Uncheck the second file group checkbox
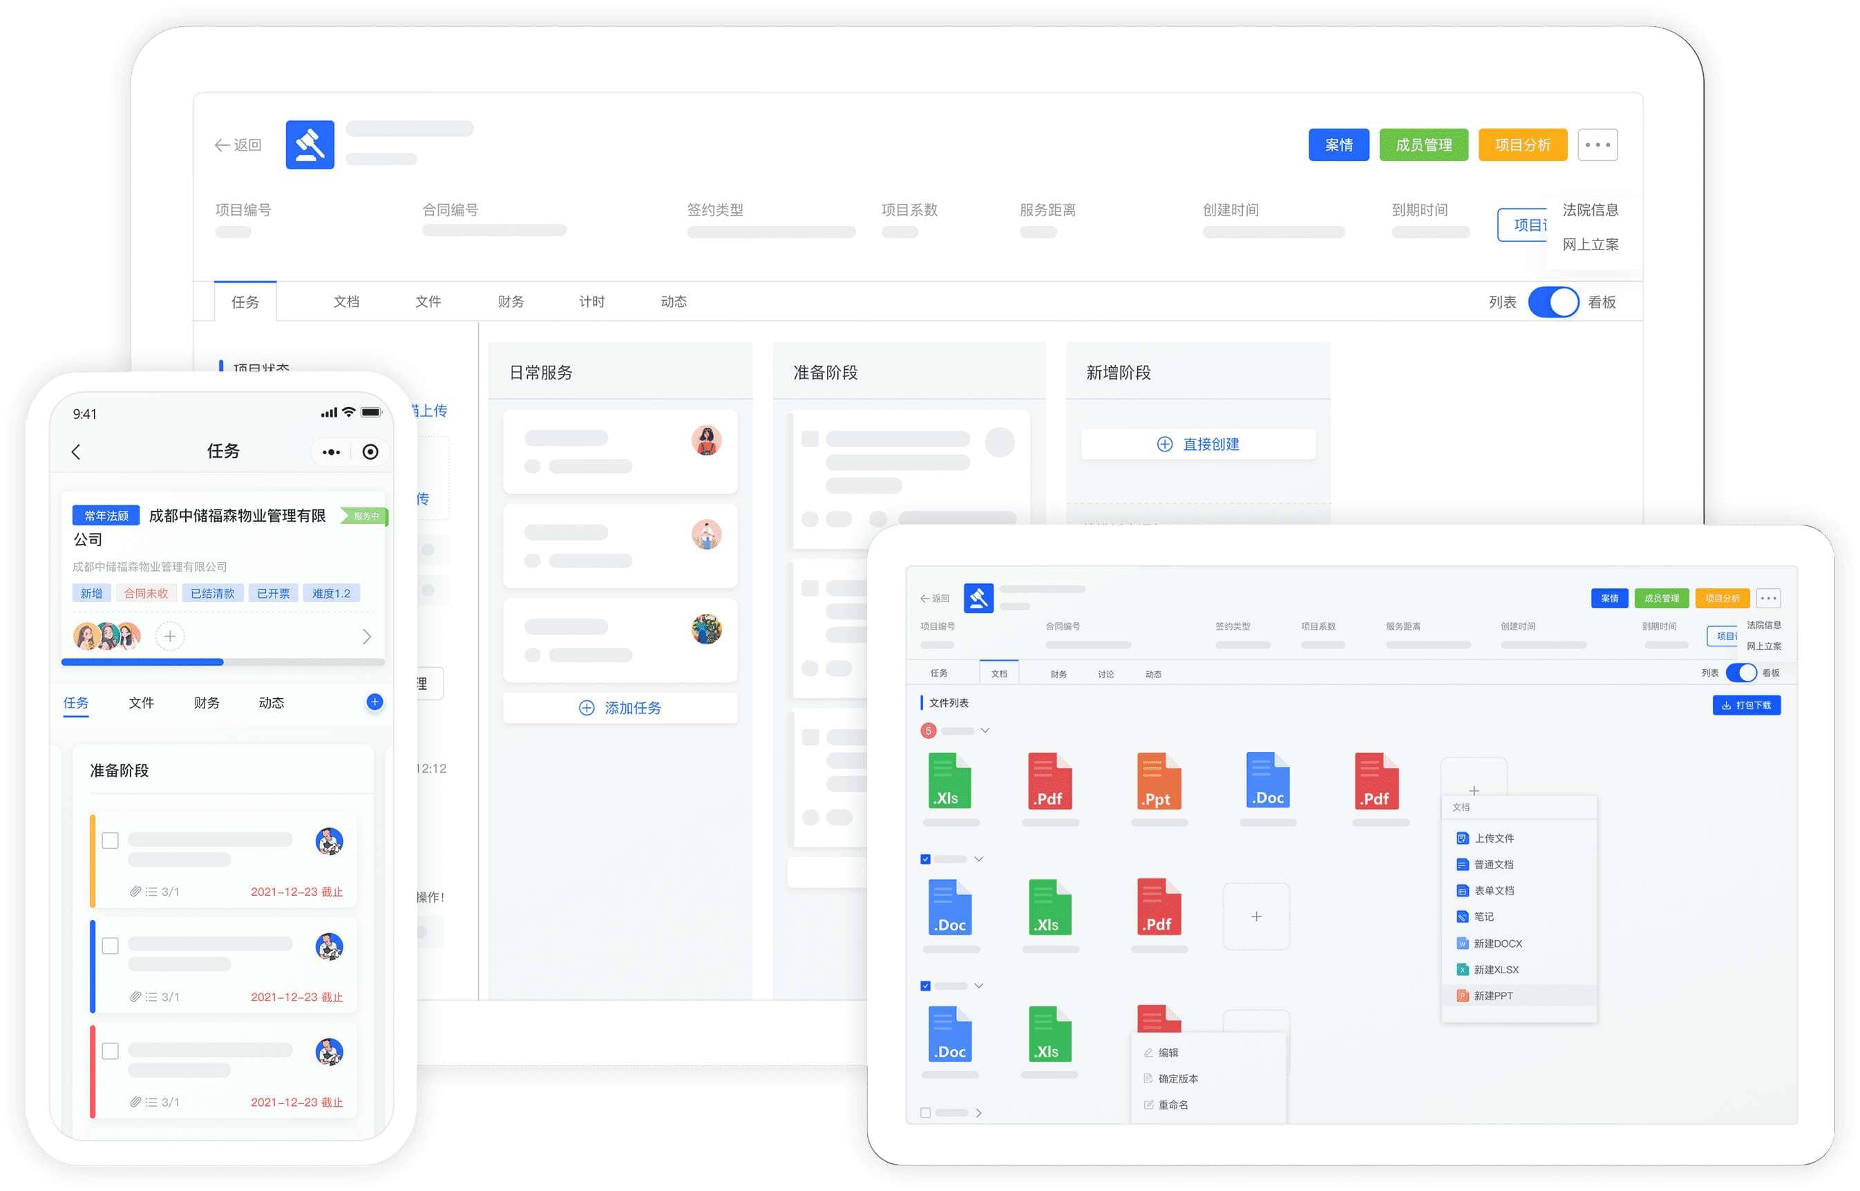 coord(924,859)
